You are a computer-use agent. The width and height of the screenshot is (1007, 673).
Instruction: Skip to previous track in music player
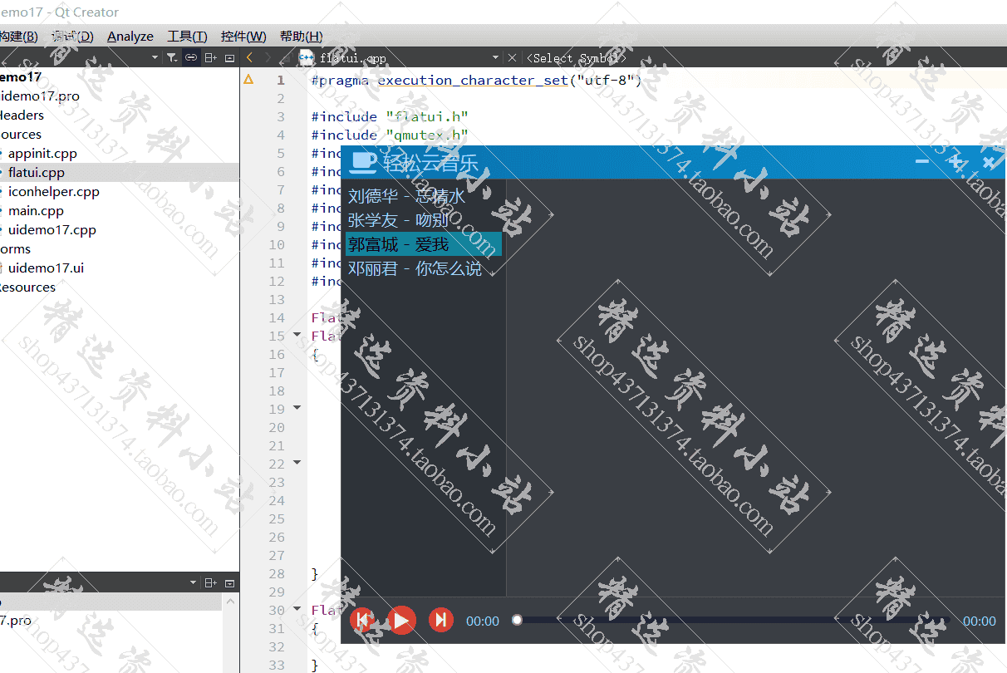[x=361, y=620]
